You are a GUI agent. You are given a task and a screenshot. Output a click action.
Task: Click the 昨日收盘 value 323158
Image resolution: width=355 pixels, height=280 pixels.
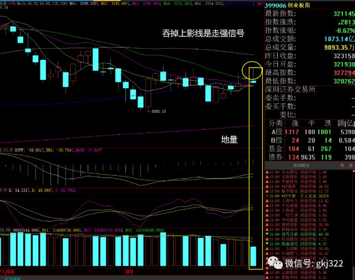344,56
